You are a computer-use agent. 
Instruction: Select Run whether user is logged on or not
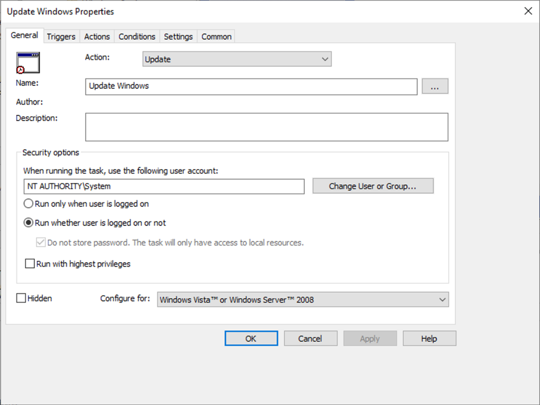(x=28, y=223)
